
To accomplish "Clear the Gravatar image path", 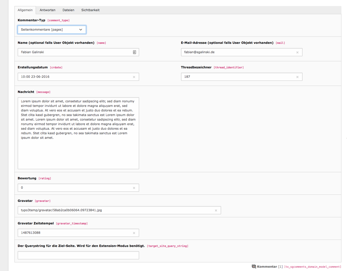I will (216, 210).
